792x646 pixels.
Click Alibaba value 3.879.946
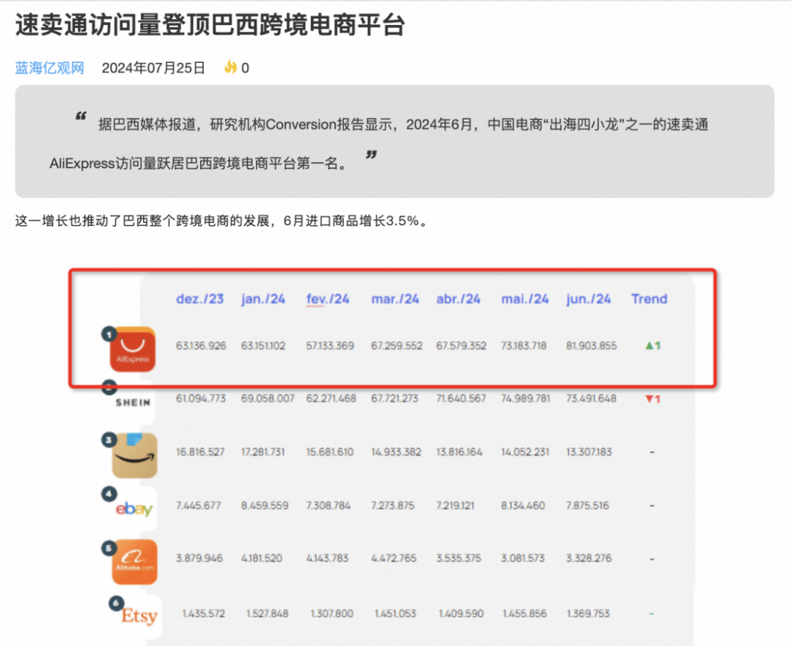click(x=199, y=559)
